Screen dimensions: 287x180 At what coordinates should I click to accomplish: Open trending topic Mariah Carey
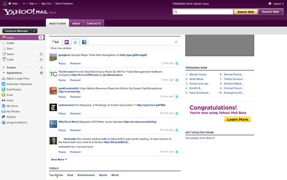[x=198, y=74]
